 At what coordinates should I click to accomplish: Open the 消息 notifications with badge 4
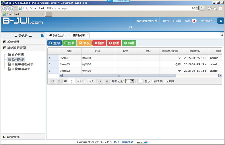pos(191,21)
